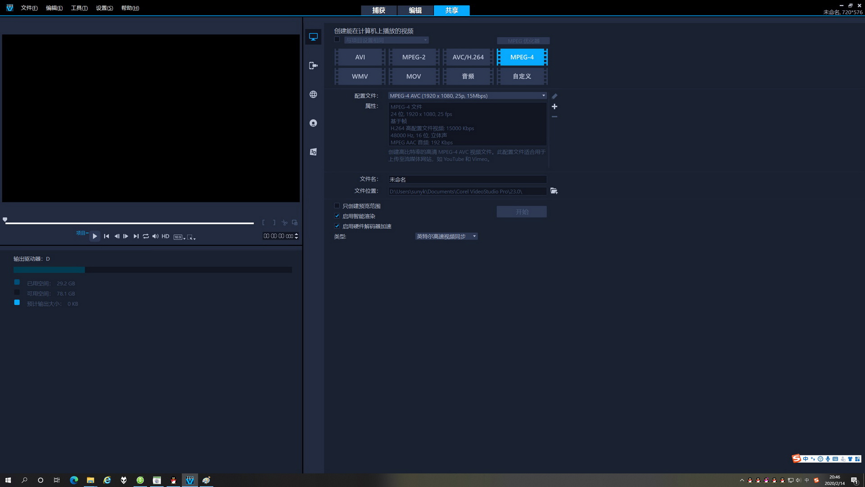Image resolution: width=865 pixels, height=487 pixels.
Task: Tick the 'same as project settings' checkbox
Action: (337, 40)
